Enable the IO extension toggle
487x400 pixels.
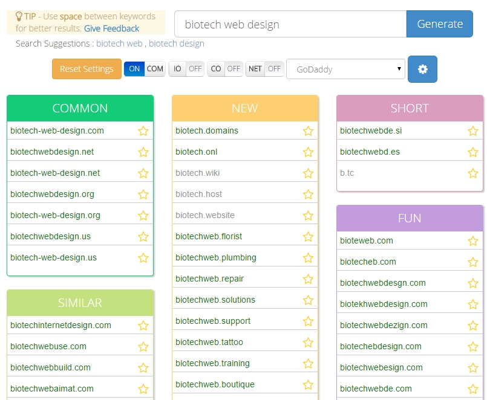tap(186, 69)
